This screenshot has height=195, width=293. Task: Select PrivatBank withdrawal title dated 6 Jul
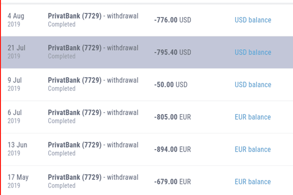(x=93, y=113)
